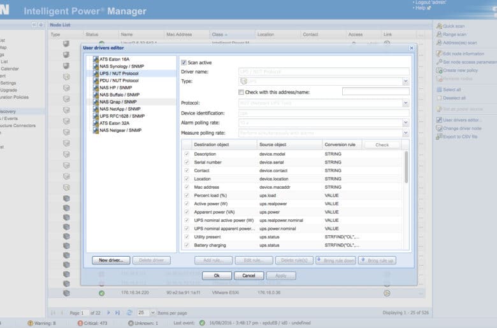Jump to last page with the arrow icon

tap(118, 313)
